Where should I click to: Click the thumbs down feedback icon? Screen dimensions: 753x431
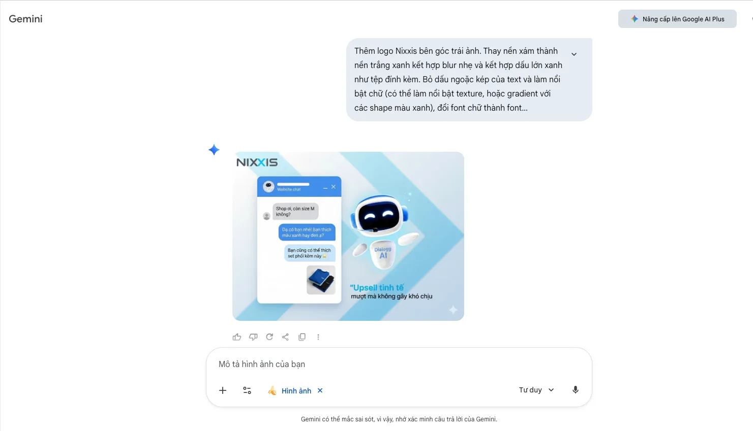click(253, 337)
